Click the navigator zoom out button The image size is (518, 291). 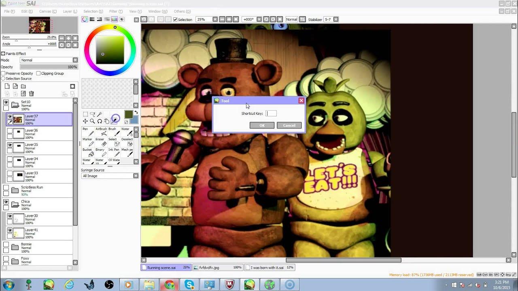(62, 38)
